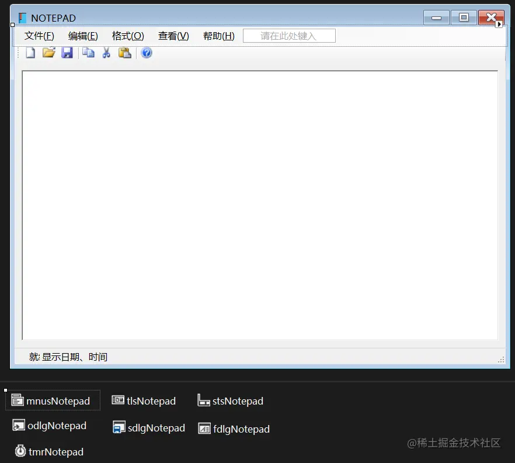Click the Cut scissors icon
This screenshot has height=463, width=515.
click(x=106, y=53)
